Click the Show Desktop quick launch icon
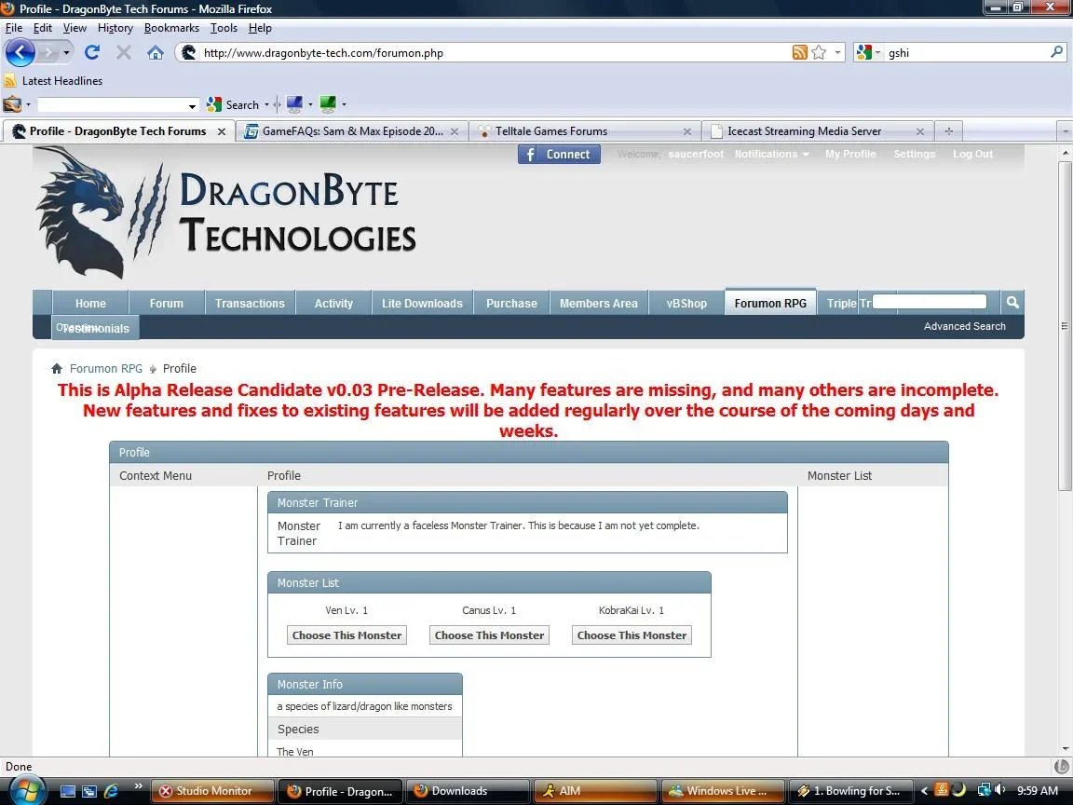 68,791
